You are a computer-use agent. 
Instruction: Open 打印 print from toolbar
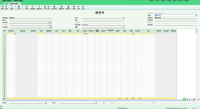click(x=45, y=7)
